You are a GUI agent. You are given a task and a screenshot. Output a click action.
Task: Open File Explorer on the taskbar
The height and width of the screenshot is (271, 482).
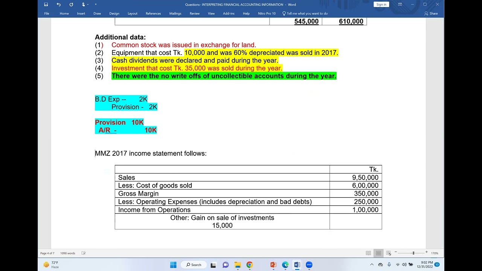pos(238,265)
